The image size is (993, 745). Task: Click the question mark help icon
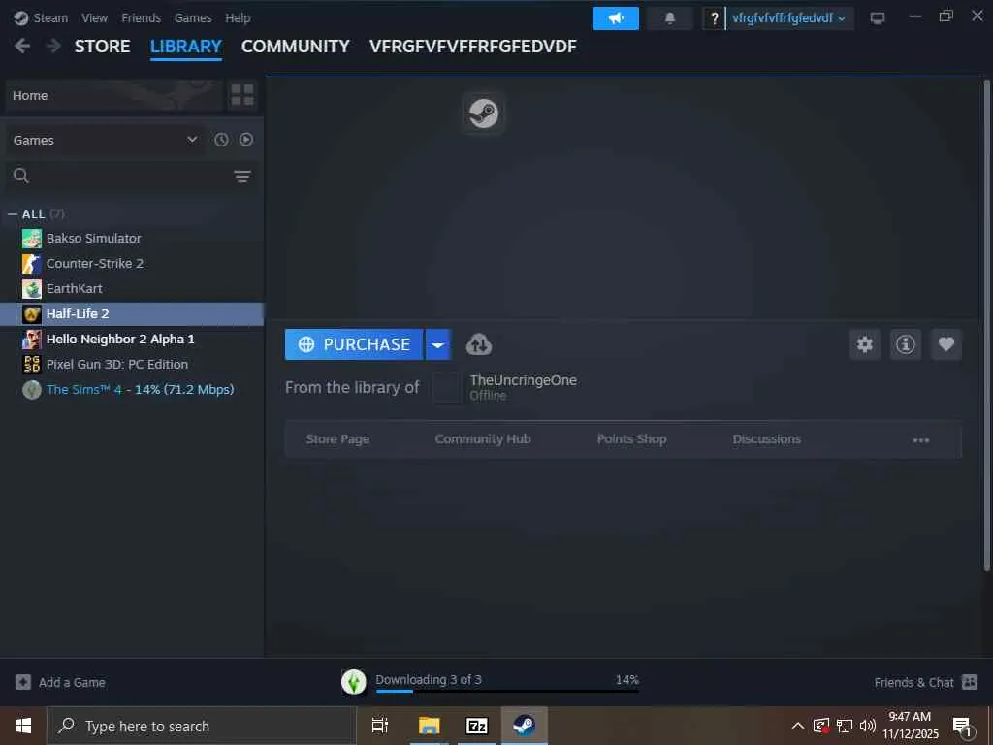click(x=714, y=18)
